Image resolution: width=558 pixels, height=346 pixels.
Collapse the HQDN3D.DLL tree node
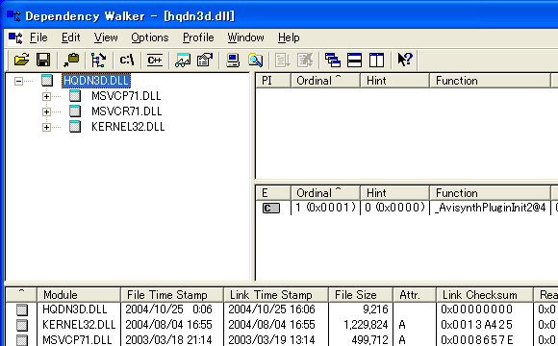click(18, 81)
